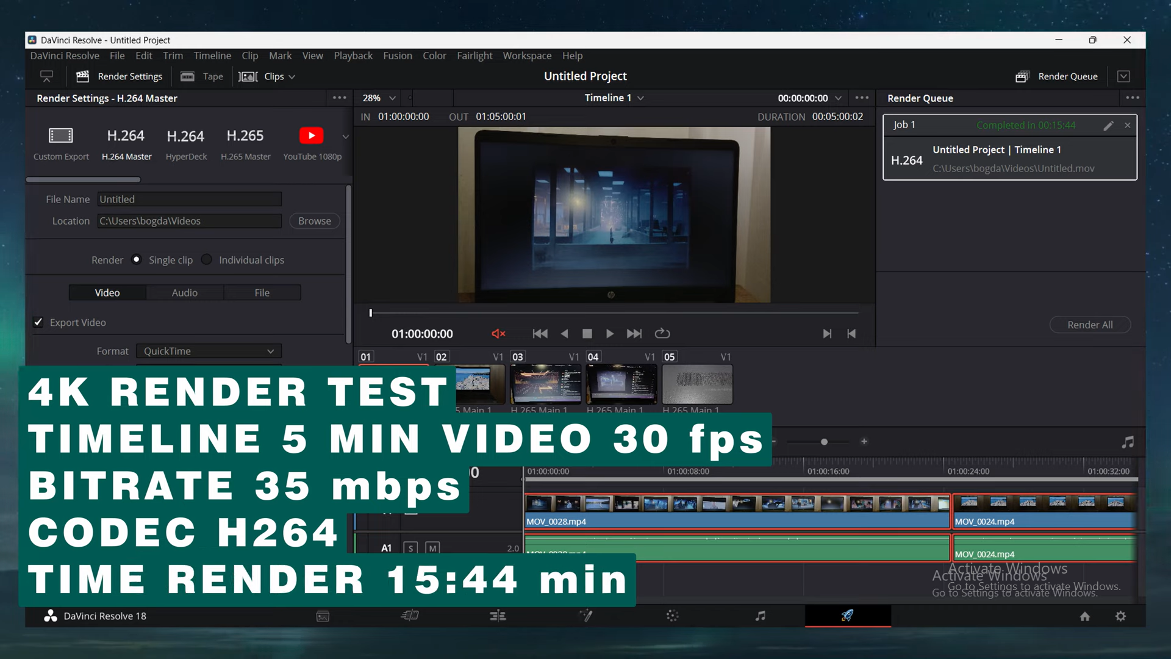Click the timeline zoom slider handle
The height and width of the screenshot is (659, 1171).
coord(824,442)
